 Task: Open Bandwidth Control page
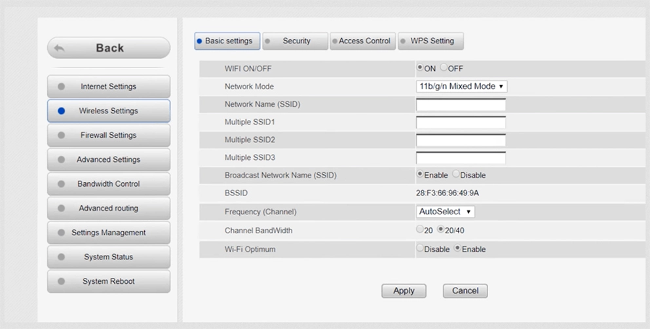click(109, 184)
